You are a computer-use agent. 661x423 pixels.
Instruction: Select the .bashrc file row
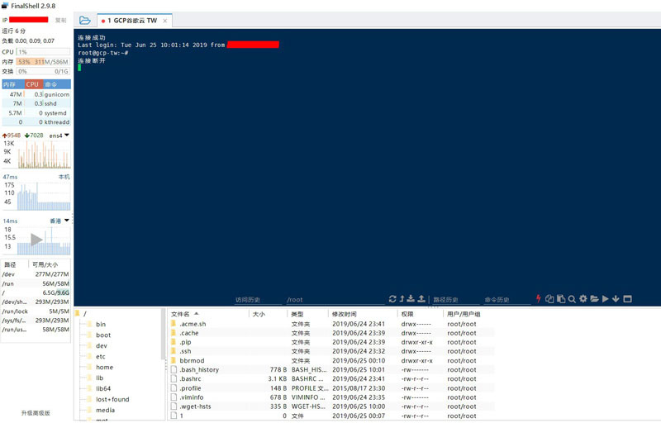331,379
